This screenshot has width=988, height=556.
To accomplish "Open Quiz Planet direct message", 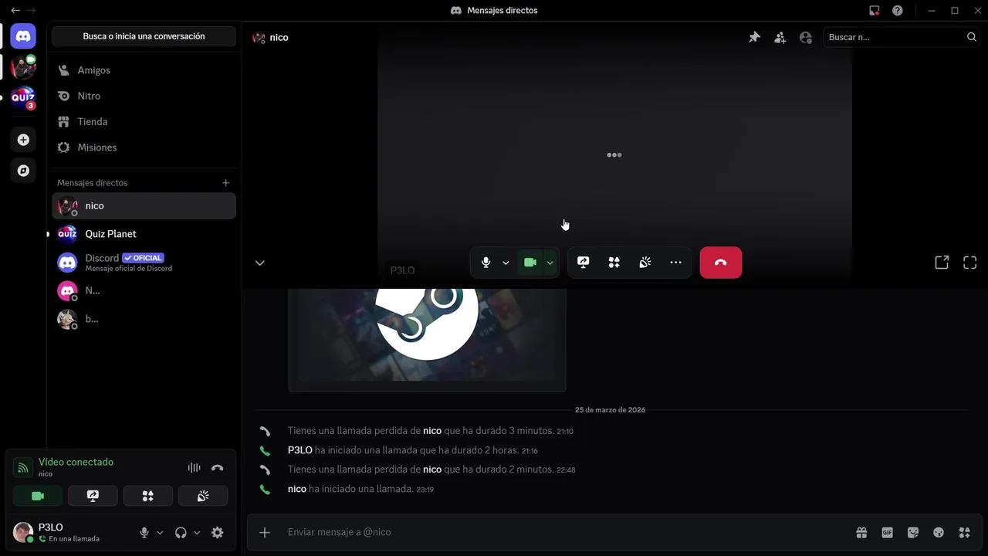I will (x=144, y=234).
